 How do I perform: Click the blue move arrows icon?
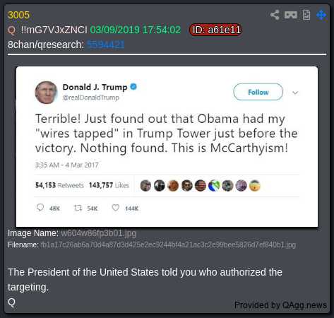point(321,15)
